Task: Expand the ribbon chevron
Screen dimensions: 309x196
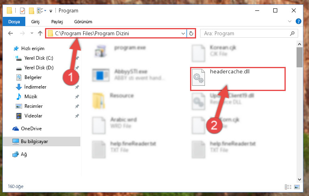Action: coord(289,21)
